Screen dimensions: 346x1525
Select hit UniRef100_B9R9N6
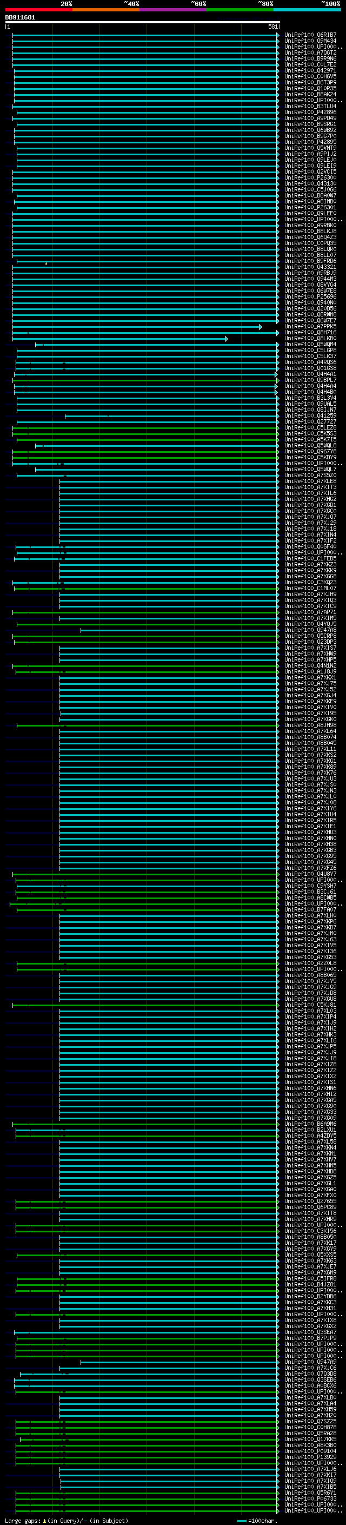pos(310,58)
